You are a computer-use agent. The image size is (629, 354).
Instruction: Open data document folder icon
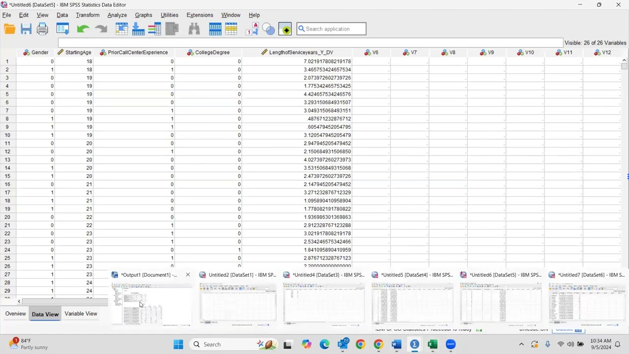[9, 29]
